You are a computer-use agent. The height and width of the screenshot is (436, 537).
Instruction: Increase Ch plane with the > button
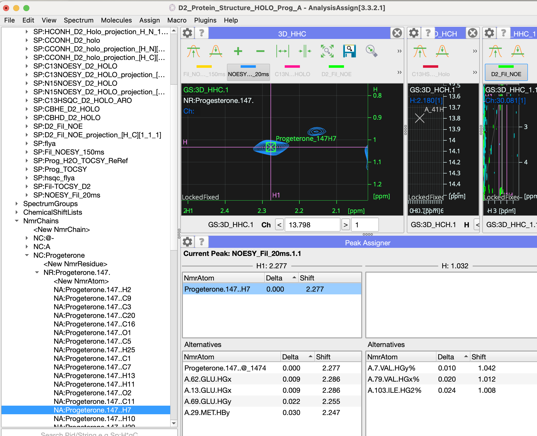tap(346, 225)
